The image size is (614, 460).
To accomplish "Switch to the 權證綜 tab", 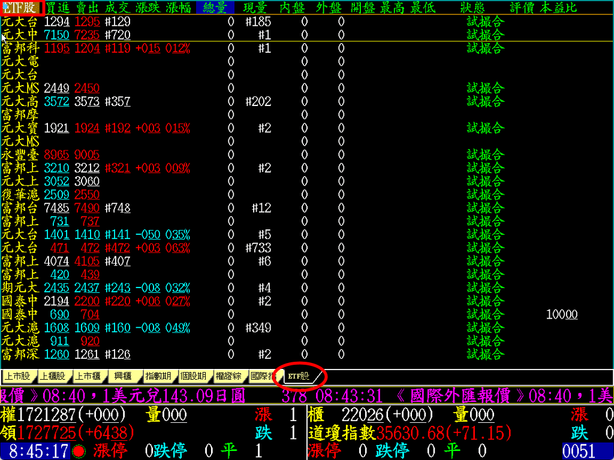I will pyautogui.click(x=228, y=376).
